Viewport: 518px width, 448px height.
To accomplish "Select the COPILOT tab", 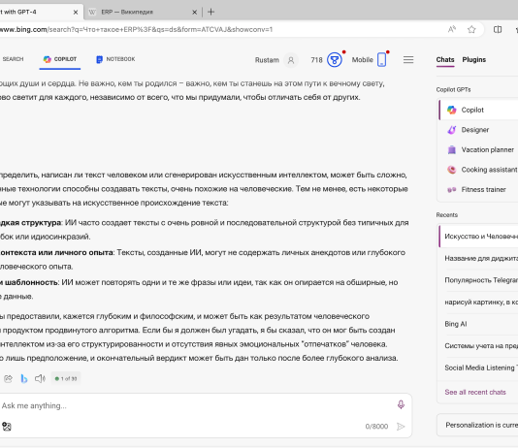I will coord(60,59).
